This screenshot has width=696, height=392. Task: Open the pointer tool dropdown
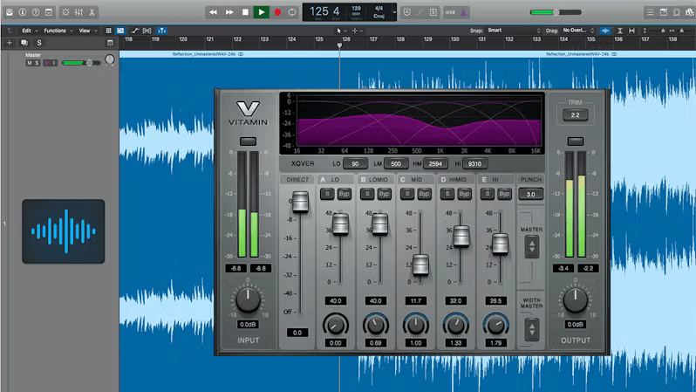(x=340, y=31)
